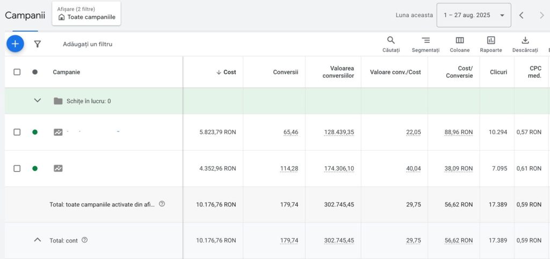Click help icon next to Total: cont
The image size is (550, 259).
(x=84, y=240)
